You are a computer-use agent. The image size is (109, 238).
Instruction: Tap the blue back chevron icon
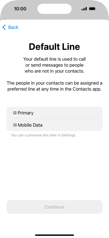4,27
